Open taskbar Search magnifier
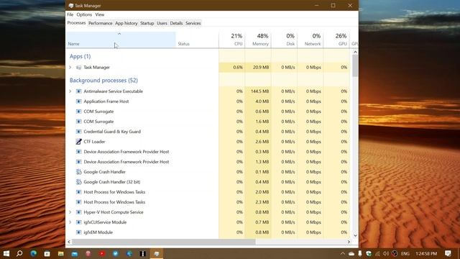 click(19, 253)
